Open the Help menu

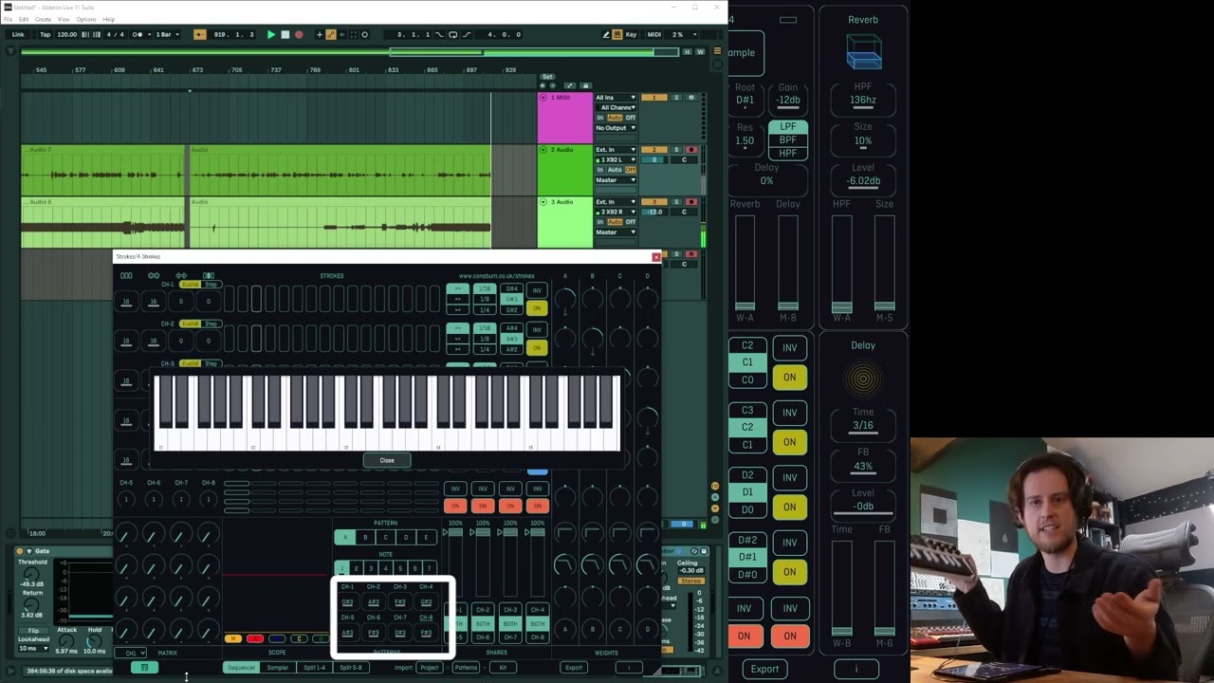coord(108,19)
